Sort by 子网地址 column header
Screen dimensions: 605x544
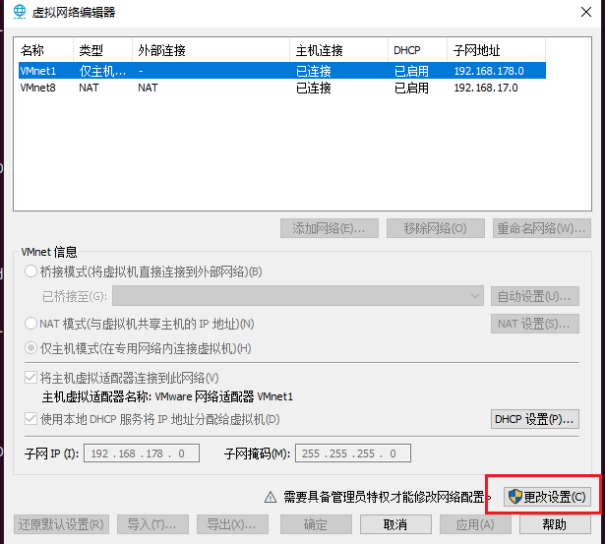point(495,49)
